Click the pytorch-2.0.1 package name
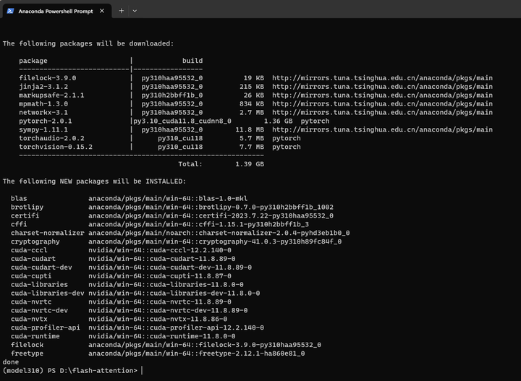The width and height of the screenshot is (521, 381). (45, 121)
